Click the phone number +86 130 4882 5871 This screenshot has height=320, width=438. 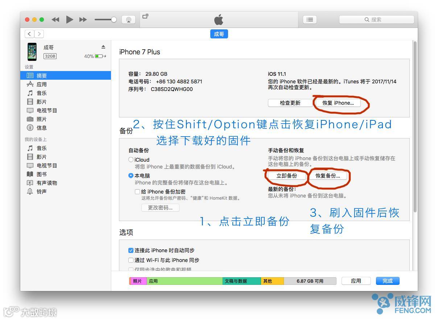179,82
